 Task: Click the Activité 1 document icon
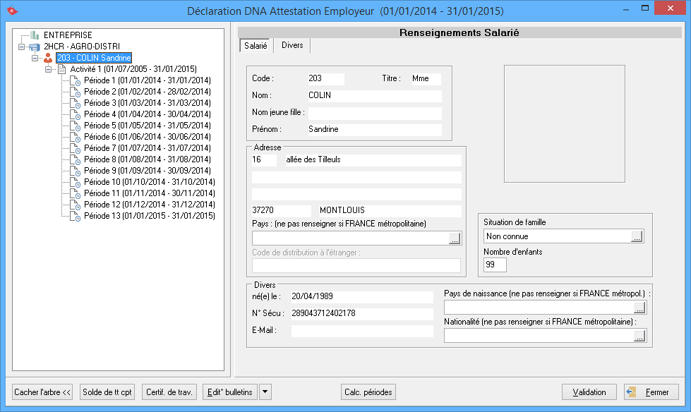(x=61, y=69)
